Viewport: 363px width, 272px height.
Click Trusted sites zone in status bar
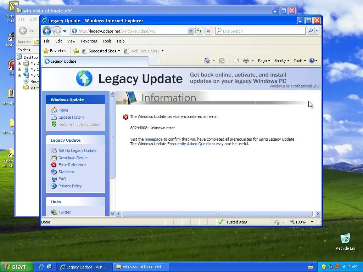[233, 222]
